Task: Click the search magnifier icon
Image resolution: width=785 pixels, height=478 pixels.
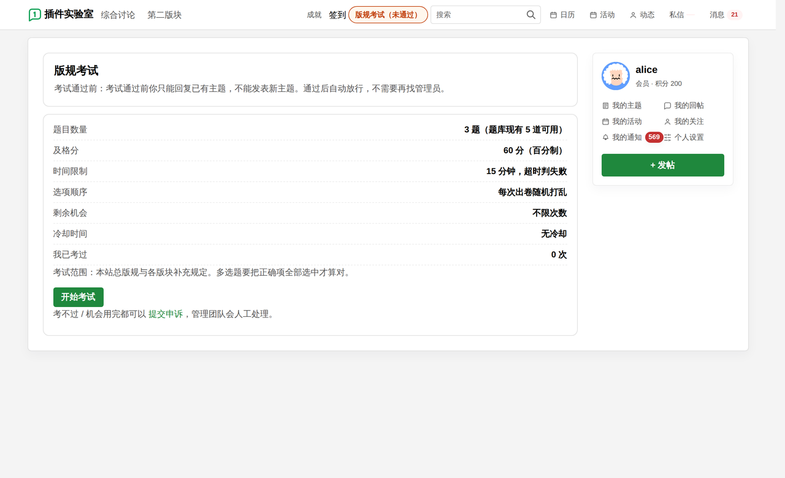Action: coord(531,15)
